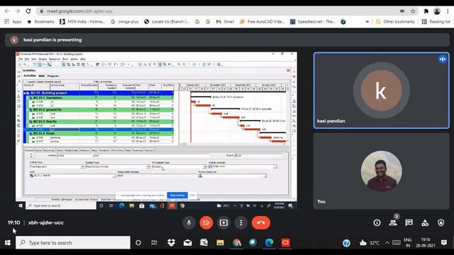Click the audio indicator on kasi pandian tile
Screen dimensions: 454x255
[443, 59]
